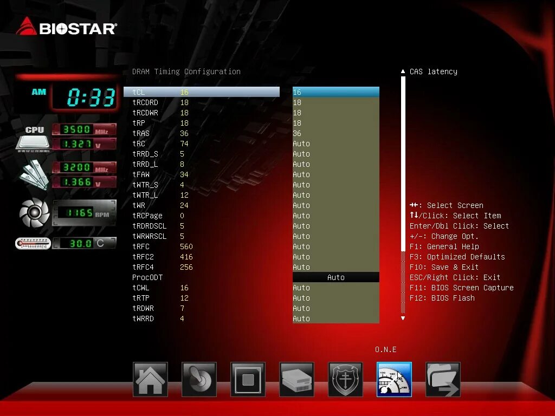555x416 pixels.
Task: Select the tRC Auto field
Action: (x=336, y=144)
